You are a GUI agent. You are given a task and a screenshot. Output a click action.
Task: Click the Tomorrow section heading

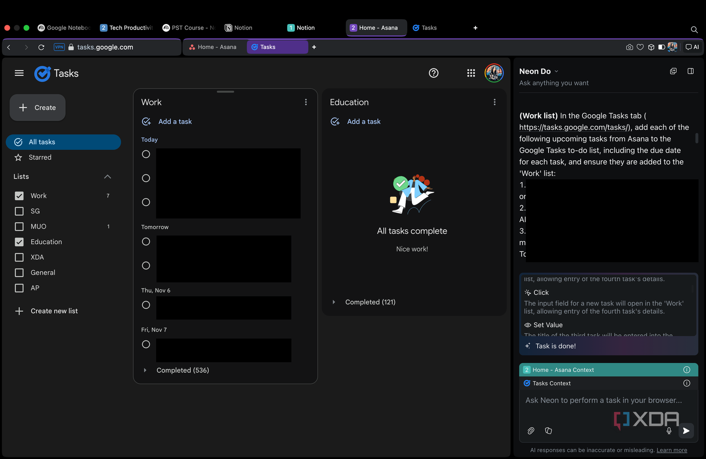click(155, 227)
